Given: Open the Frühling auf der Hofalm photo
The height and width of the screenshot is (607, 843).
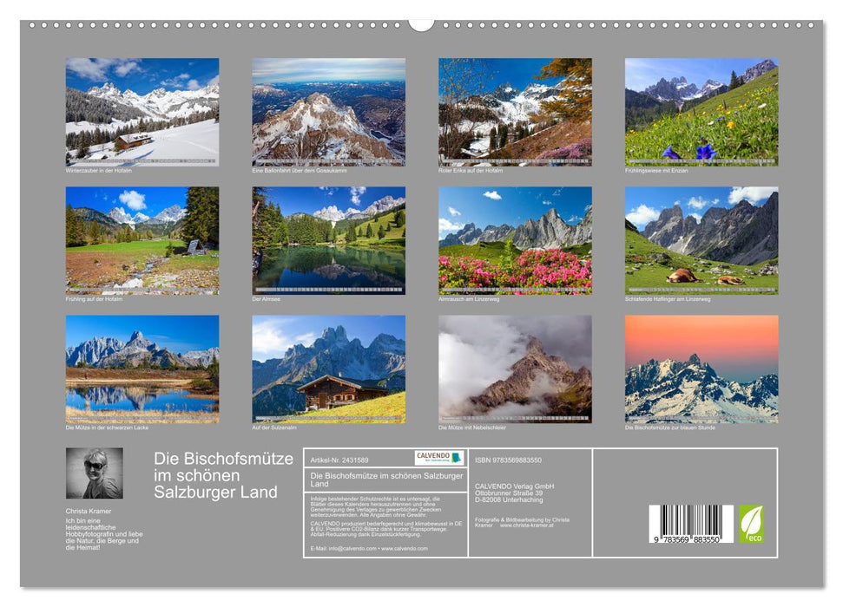Looking at the screenshot, I should point(142,241).
